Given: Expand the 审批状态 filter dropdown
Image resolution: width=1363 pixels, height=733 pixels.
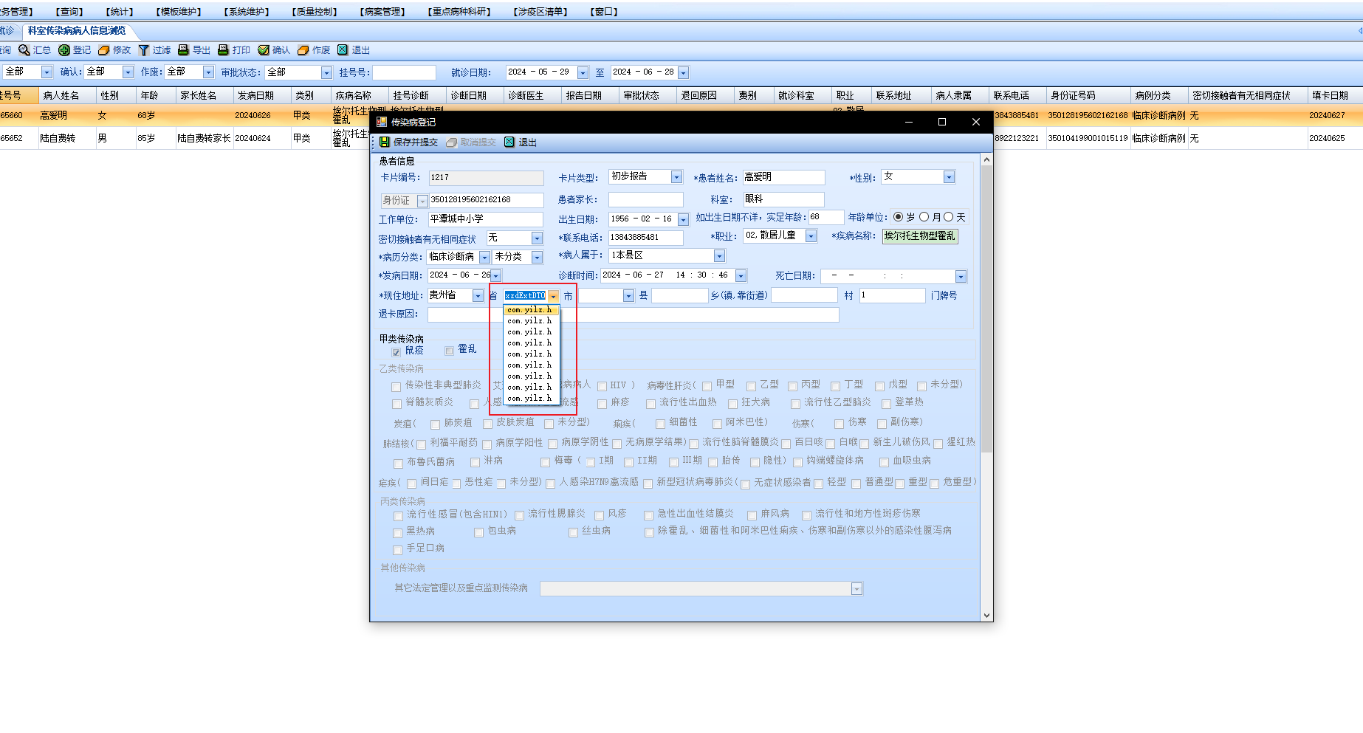Looking at the screenshot, I should point(326,72).
